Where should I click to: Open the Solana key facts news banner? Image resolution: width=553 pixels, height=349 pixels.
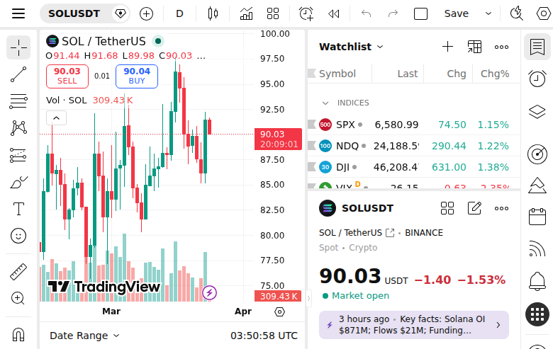(413, 325)
